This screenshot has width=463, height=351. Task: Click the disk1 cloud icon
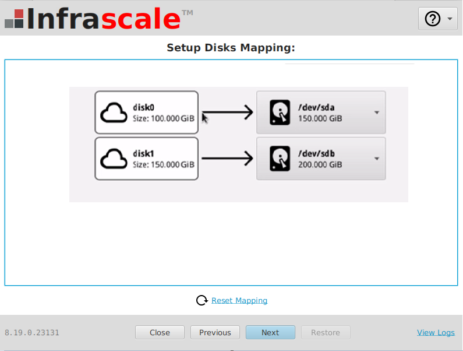point(114,159)
